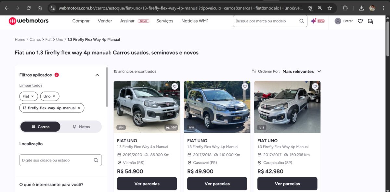Click the search magnifier in header search box
The width and height of the screenshot is (390, 192).
tap(302, 21)
